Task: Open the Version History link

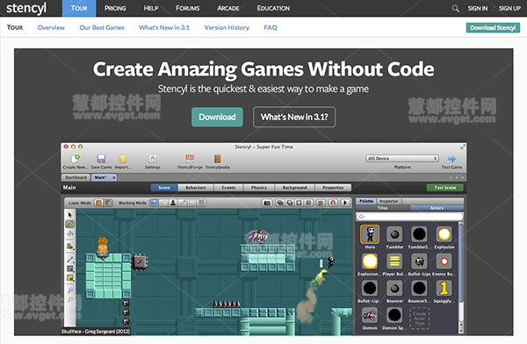Action: point(227,27)
